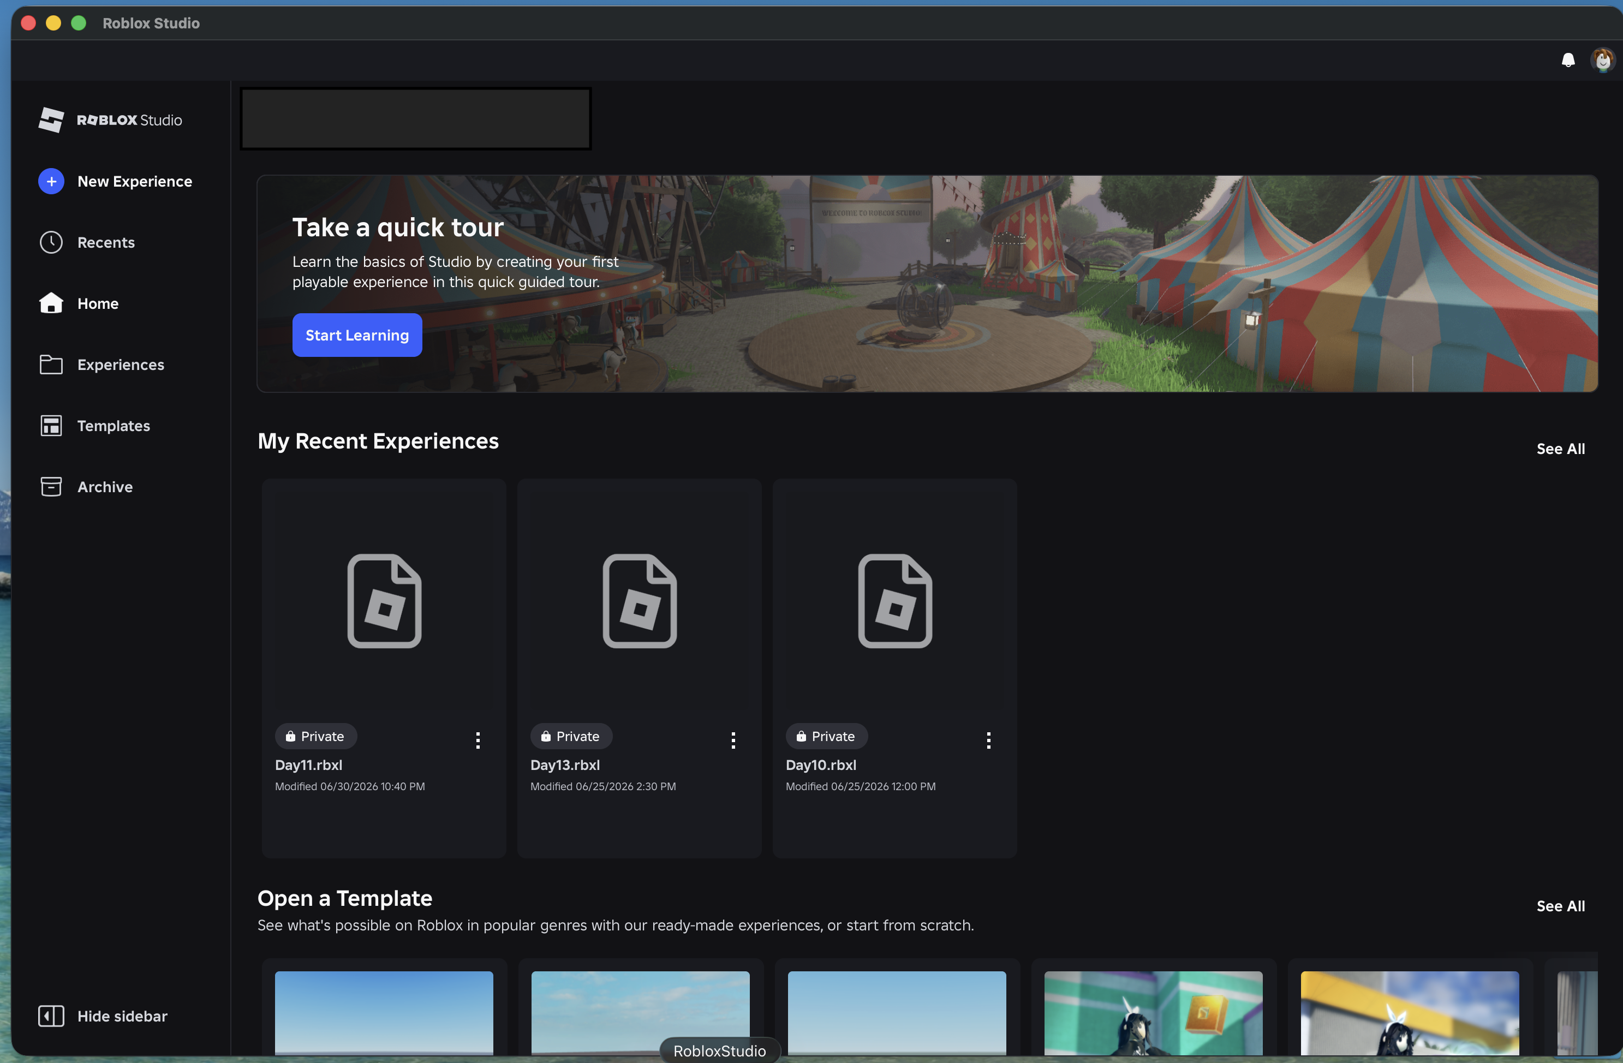1623x1063 pixels.
Task: Click the Private badge on Day13.rbxl
Action: [571, 736]
